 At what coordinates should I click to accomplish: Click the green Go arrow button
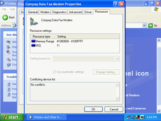click(x=150, y=25)
